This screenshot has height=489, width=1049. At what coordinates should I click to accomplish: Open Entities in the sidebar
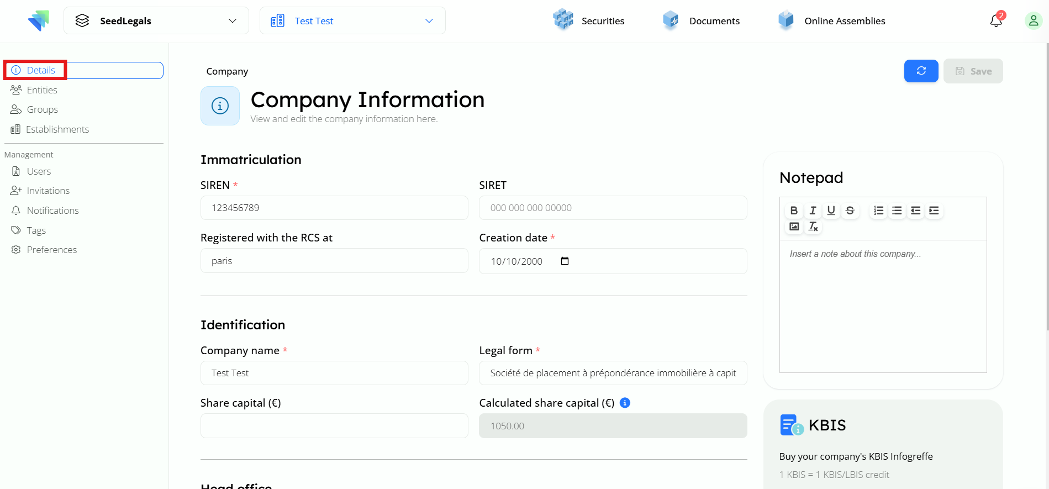tap(42, 90)
